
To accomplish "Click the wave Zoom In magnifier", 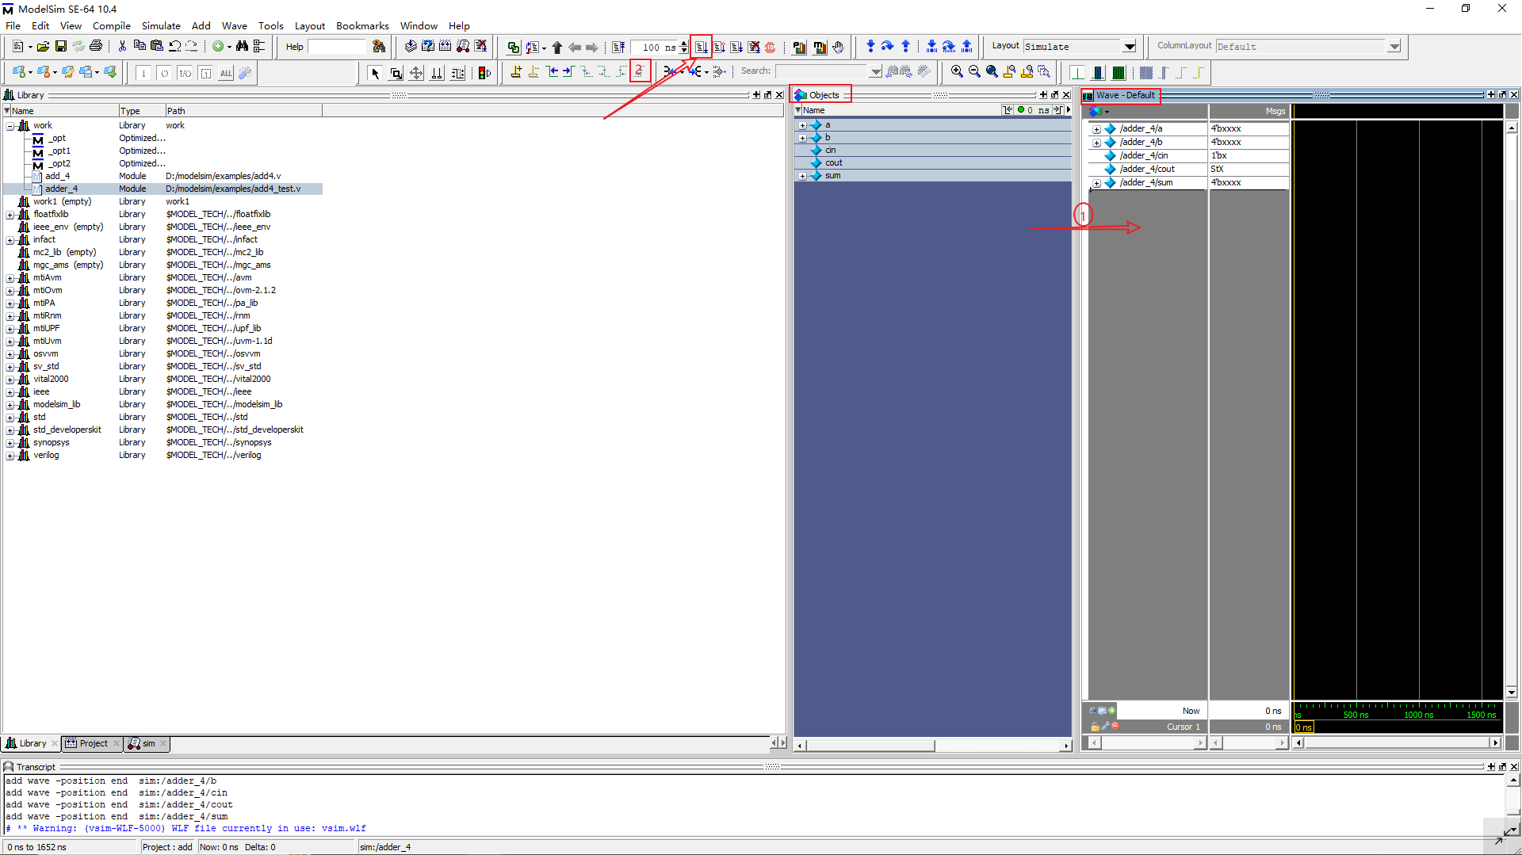I will pyautogui.click(x=957, y=72).
